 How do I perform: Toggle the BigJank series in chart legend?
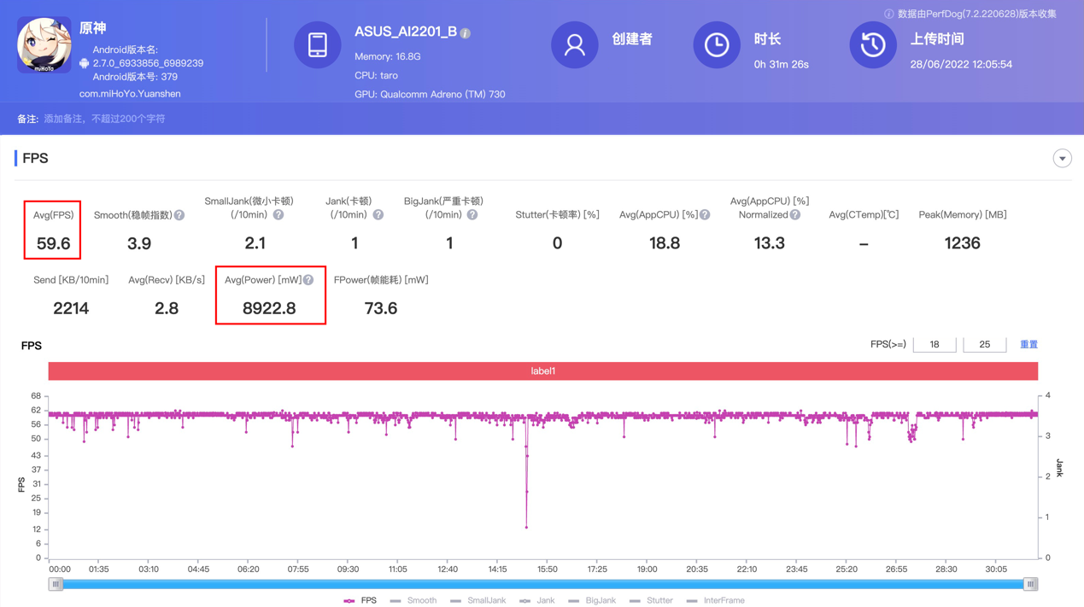coord(592,600)
